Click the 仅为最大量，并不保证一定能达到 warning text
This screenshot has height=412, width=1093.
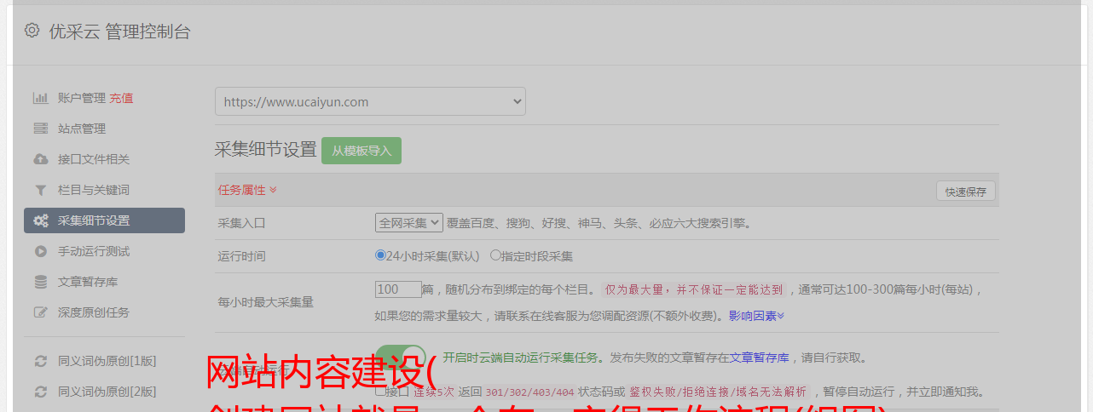(694, 289)
